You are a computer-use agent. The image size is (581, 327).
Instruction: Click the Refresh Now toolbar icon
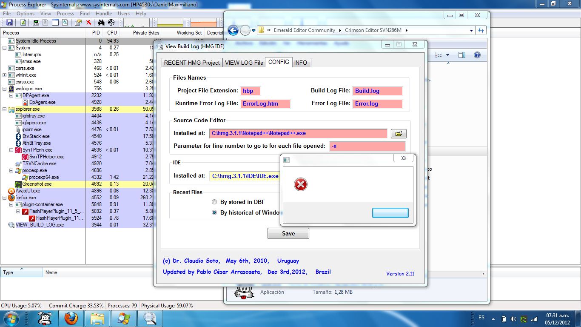coord(23,23)
